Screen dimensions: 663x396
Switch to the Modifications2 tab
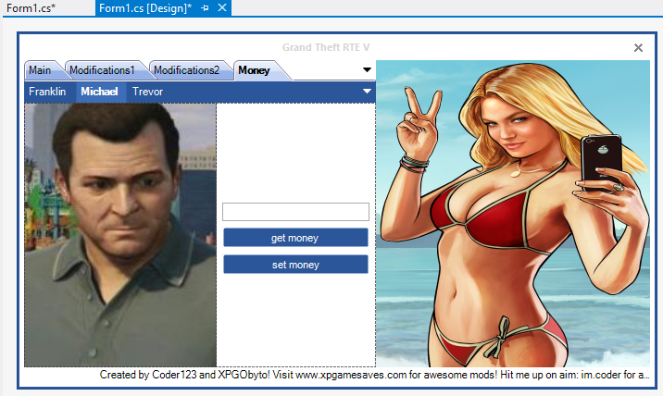click(186, 70)
